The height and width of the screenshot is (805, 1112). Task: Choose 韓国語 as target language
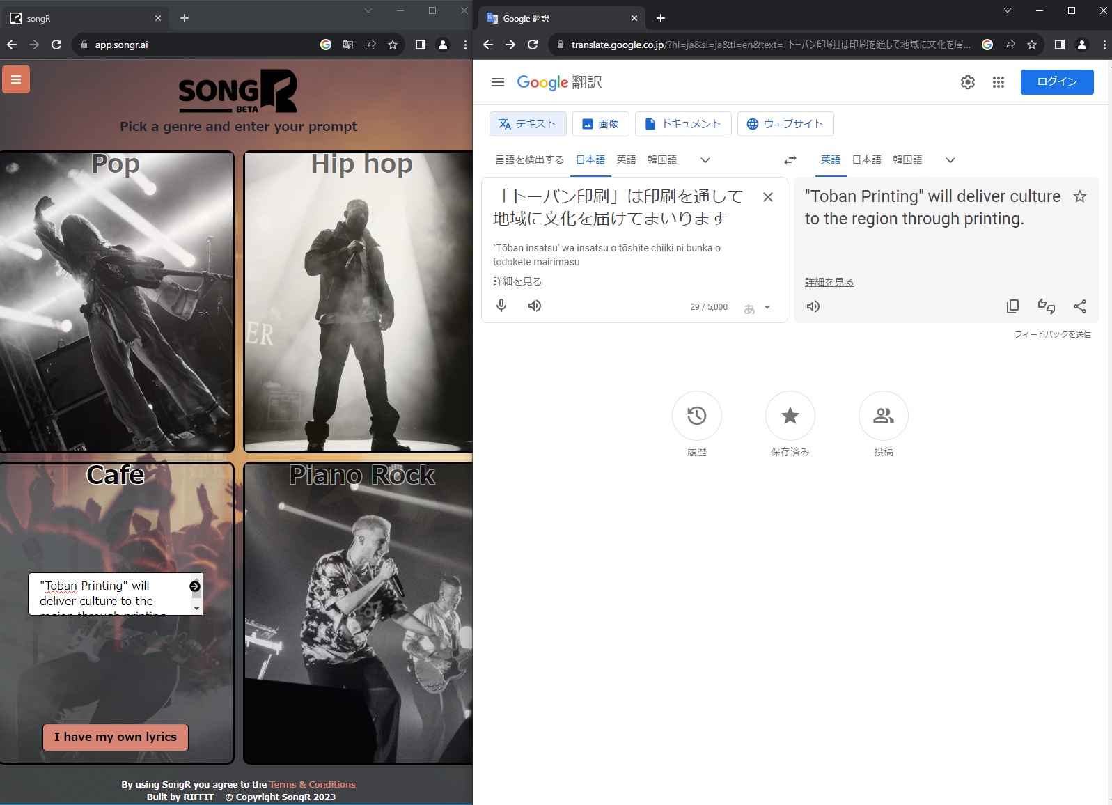[907, 159]
